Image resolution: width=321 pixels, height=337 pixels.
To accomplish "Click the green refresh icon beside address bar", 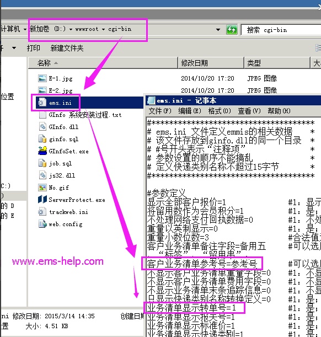I will click(x=232, y=29).
